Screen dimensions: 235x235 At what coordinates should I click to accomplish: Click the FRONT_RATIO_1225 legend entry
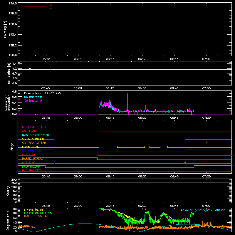click(38, 213)
